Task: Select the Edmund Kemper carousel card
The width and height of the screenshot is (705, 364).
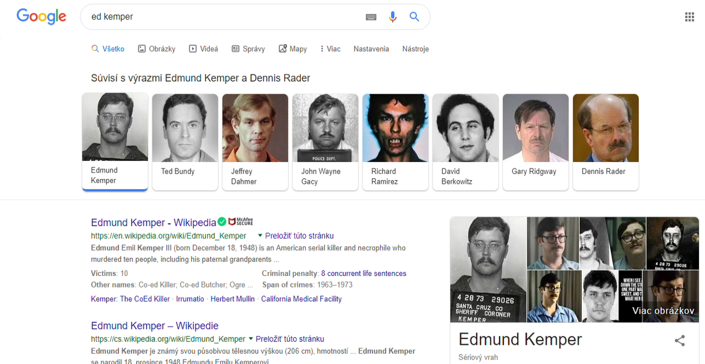Action: coord(115,142)
